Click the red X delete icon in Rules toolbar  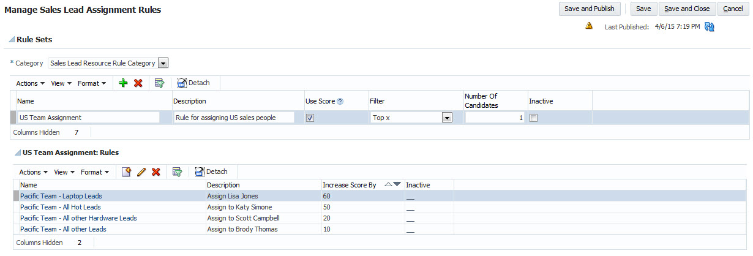point(155,172)
